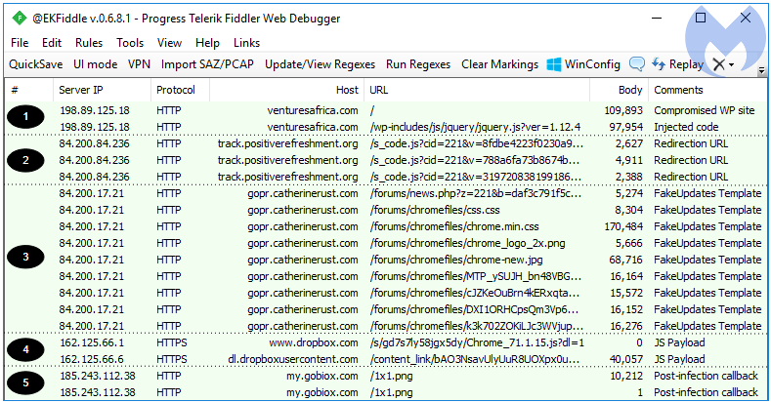Select the /forums/news.php?z=221 session row
The height and width of the screenshot is (402, 771).
385,193
